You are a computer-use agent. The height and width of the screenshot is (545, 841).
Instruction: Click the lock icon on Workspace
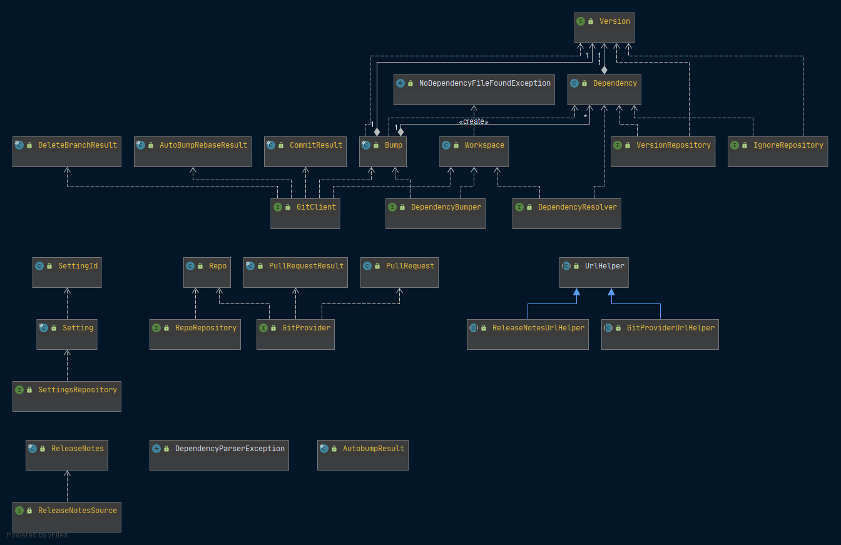tap(456, 145)
